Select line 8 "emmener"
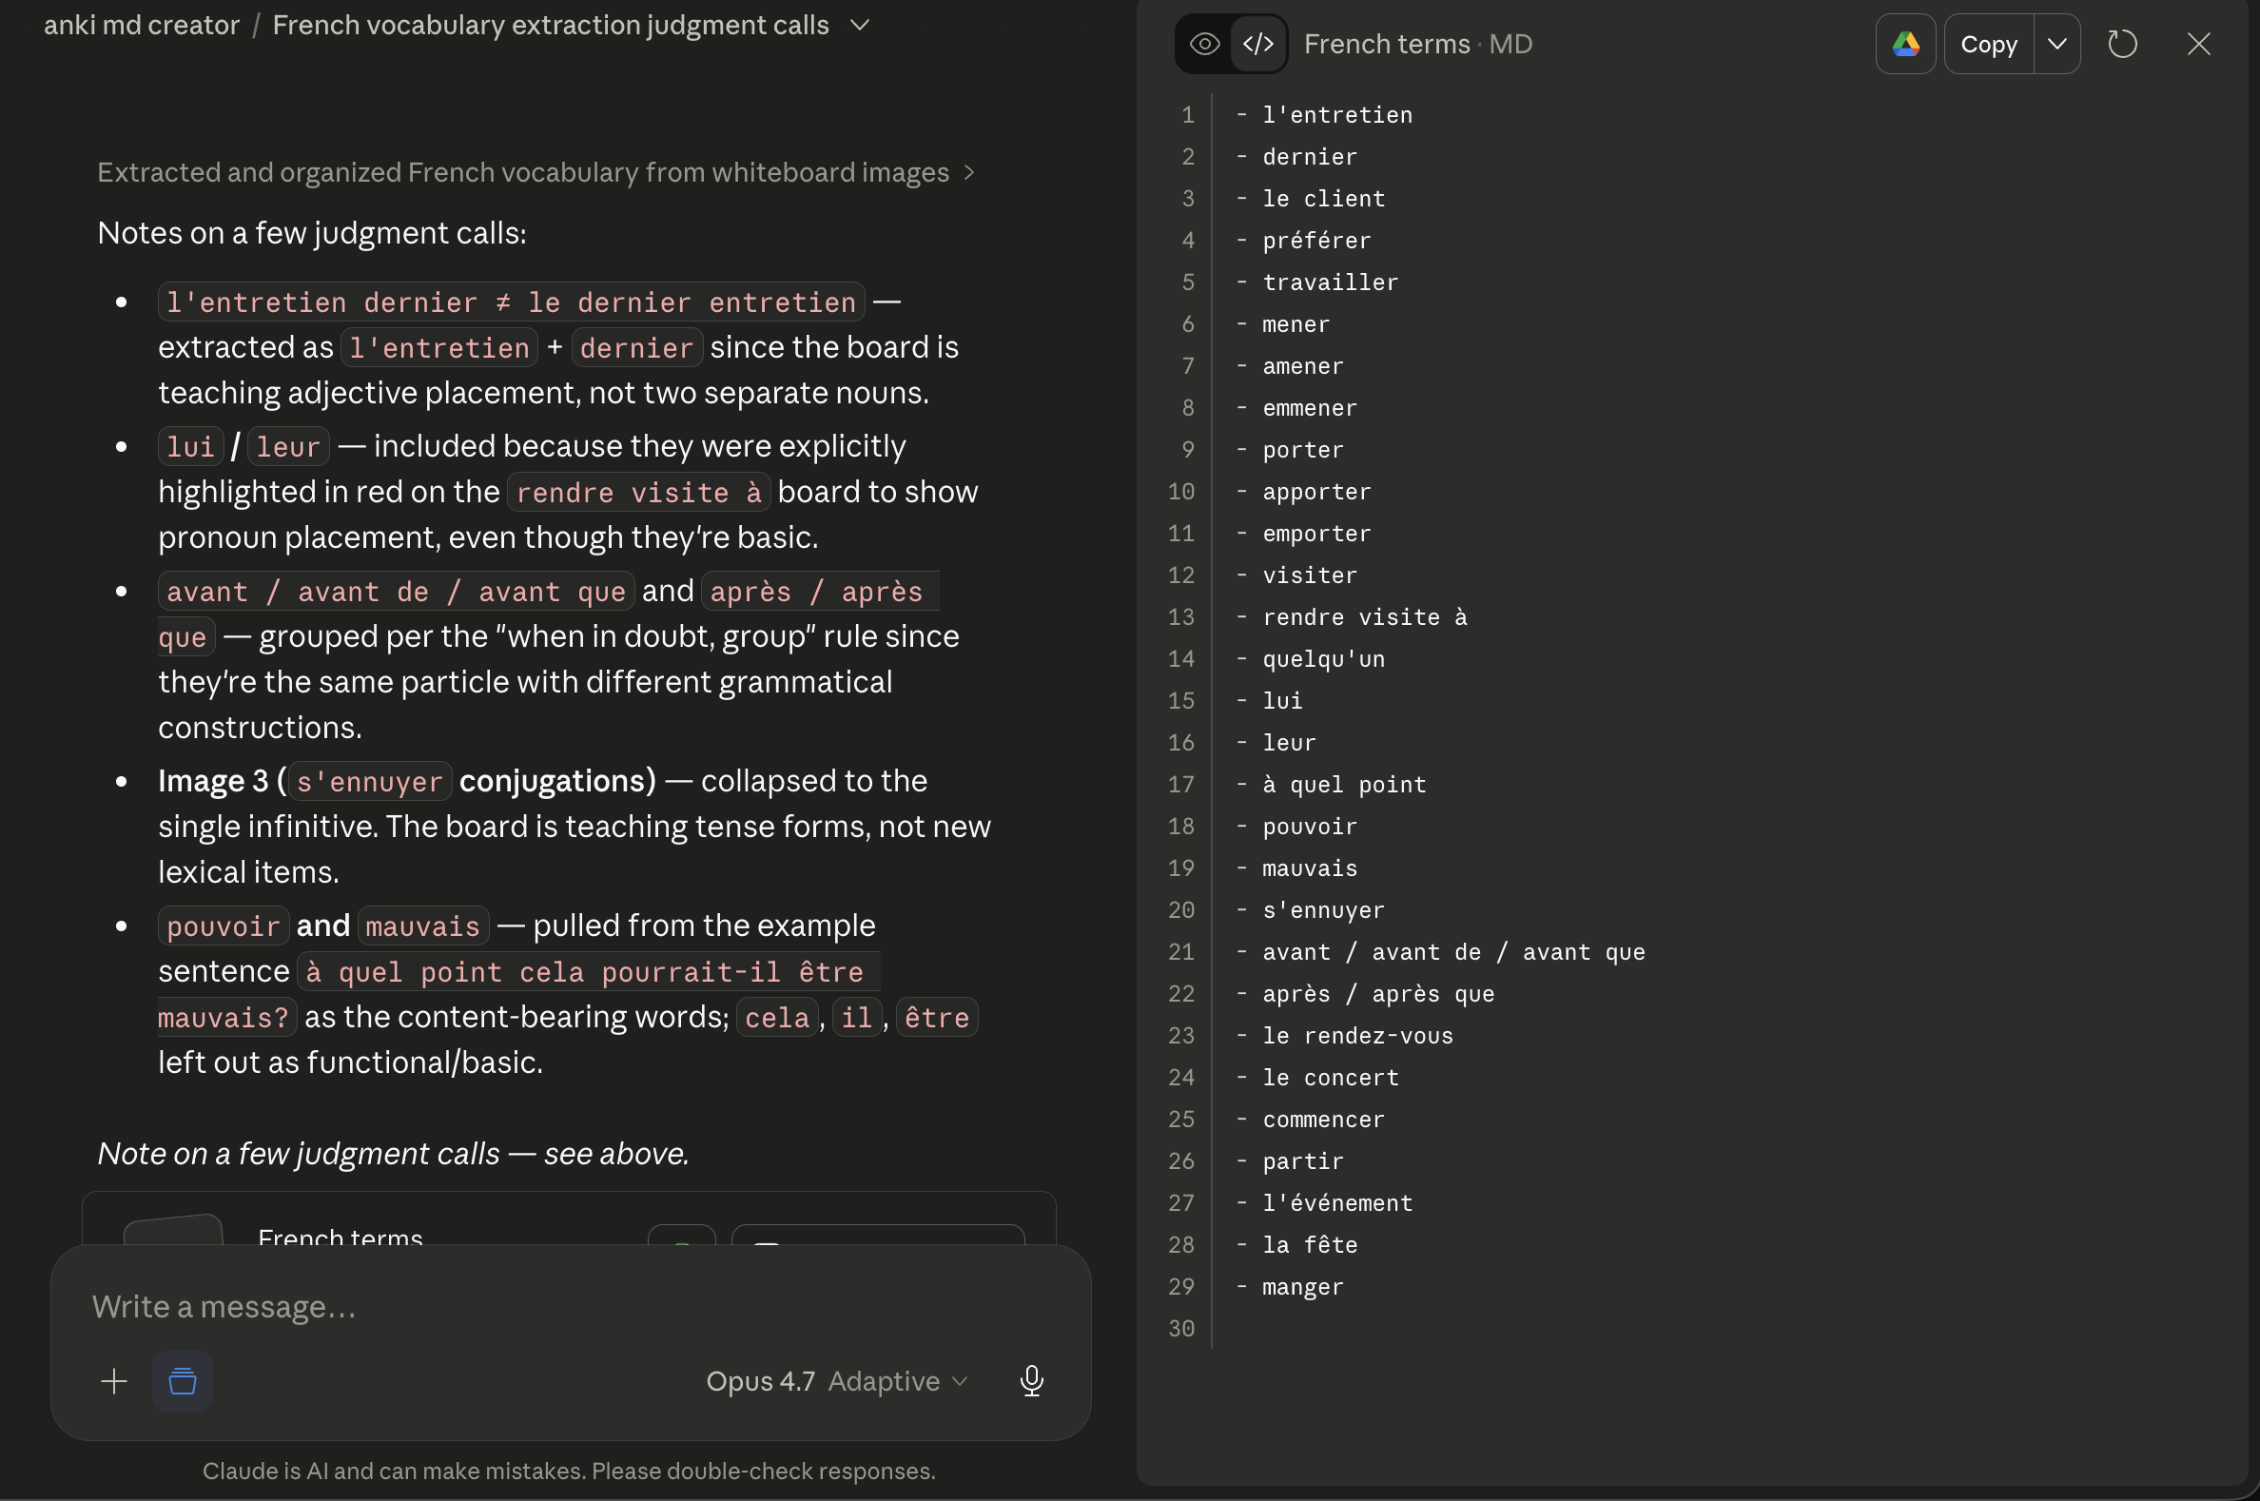Screen dimensions: 2260x1501 [1310, 408]
